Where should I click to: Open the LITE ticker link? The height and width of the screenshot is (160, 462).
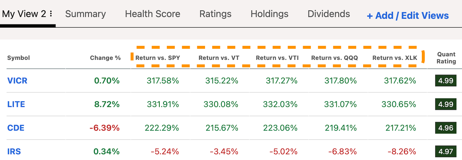[16, 104]
